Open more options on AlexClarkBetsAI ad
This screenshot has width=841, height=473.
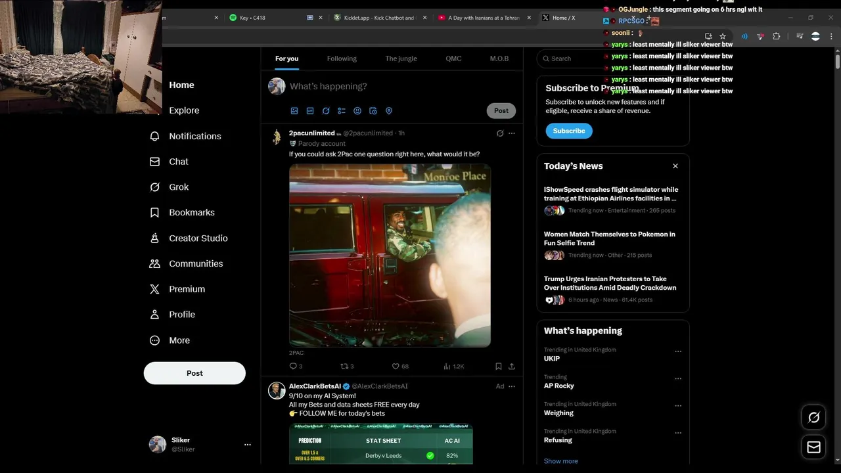[512, 386]
